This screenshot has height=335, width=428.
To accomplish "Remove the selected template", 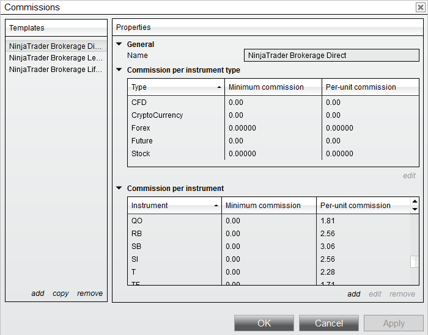I will (x=90, y=294).
